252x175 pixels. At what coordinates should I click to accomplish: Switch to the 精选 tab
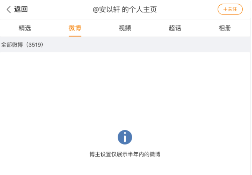pyautogui.click(x=25, y=28)
